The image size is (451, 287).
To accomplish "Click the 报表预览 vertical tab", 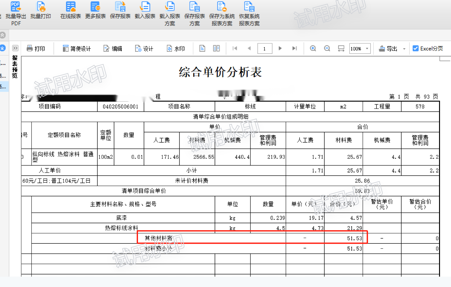I will [x=15, y=67].
